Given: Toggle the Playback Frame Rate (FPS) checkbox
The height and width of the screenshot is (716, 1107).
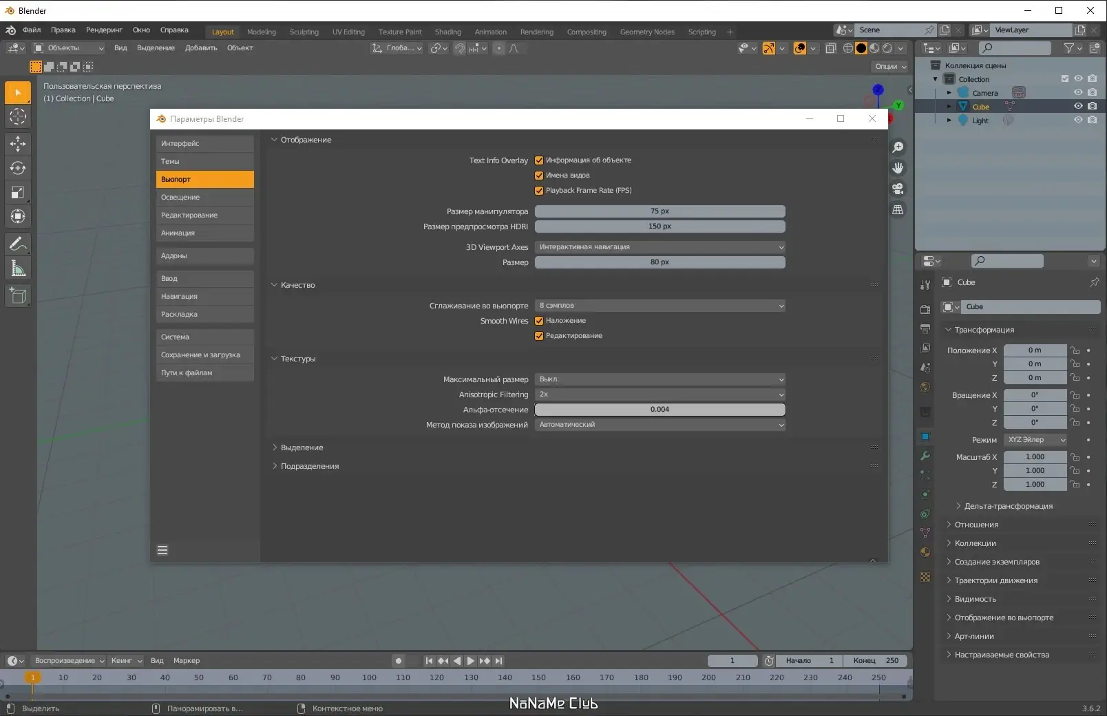Looking at the screenshot, I should 539,191.
